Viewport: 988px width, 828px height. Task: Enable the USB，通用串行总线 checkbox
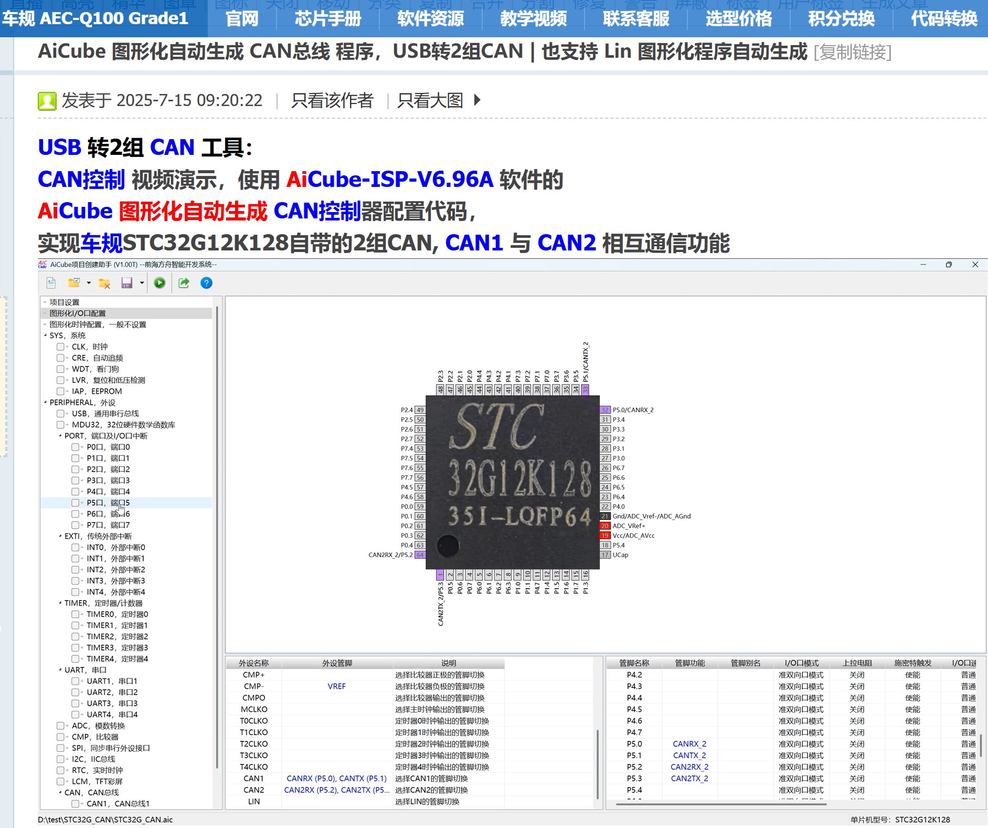[x=60, y=414]
